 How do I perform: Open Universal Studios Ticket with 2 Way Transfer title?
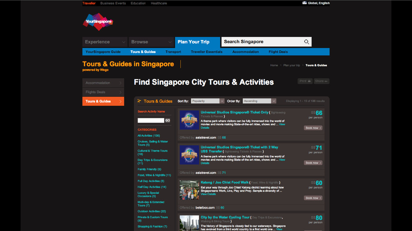click(239, 149)
